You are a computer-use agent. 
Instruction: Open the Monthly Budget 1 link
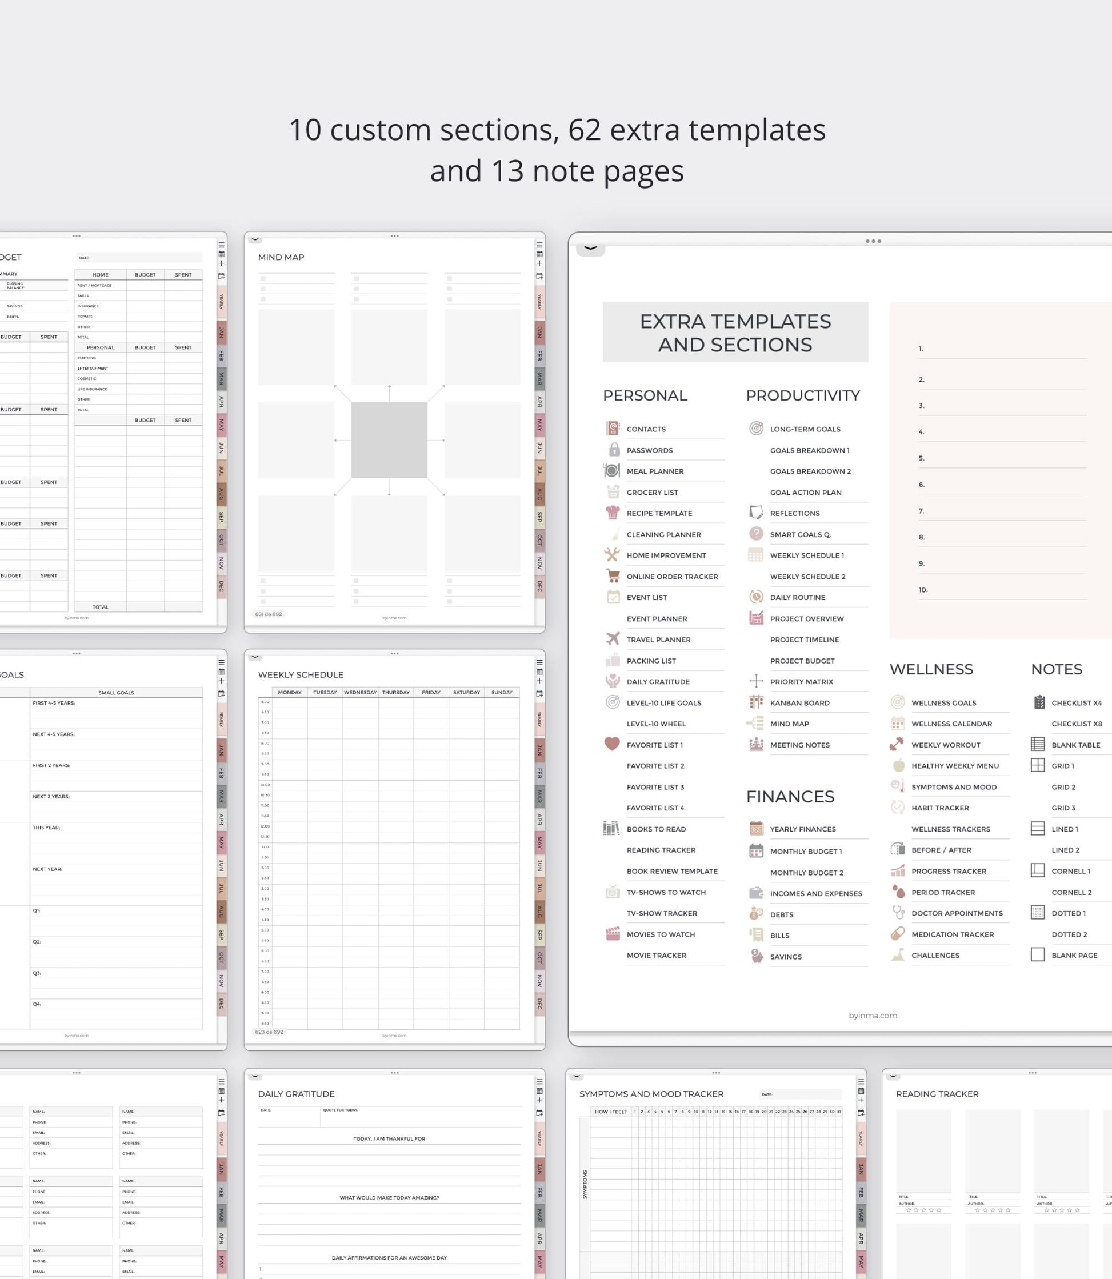pos(806,851)
